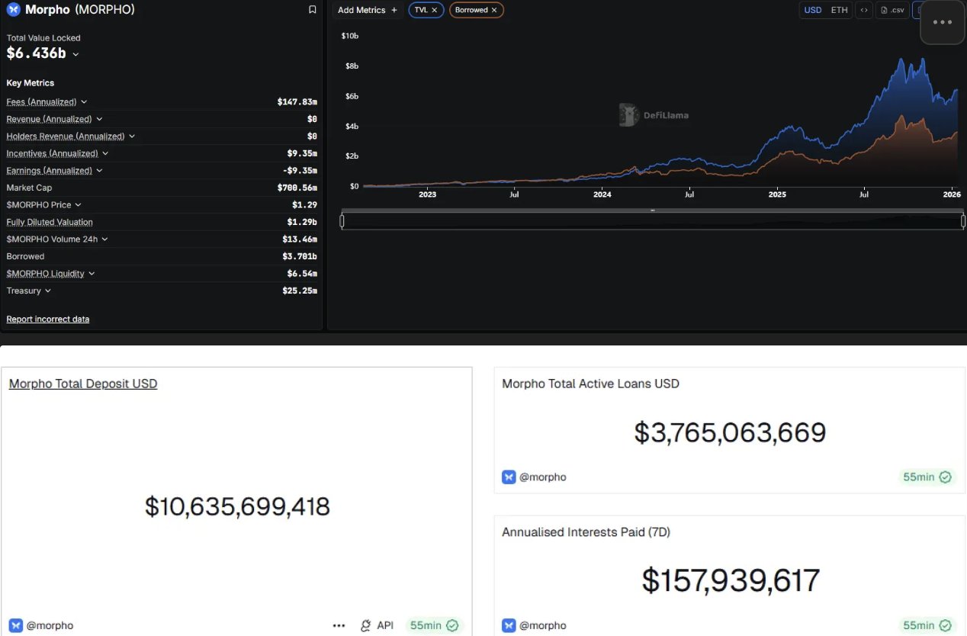This screenshot has width=967, height=636.
Task: Bookmark the Morpho protocol
Action: (x=312, y=10)
